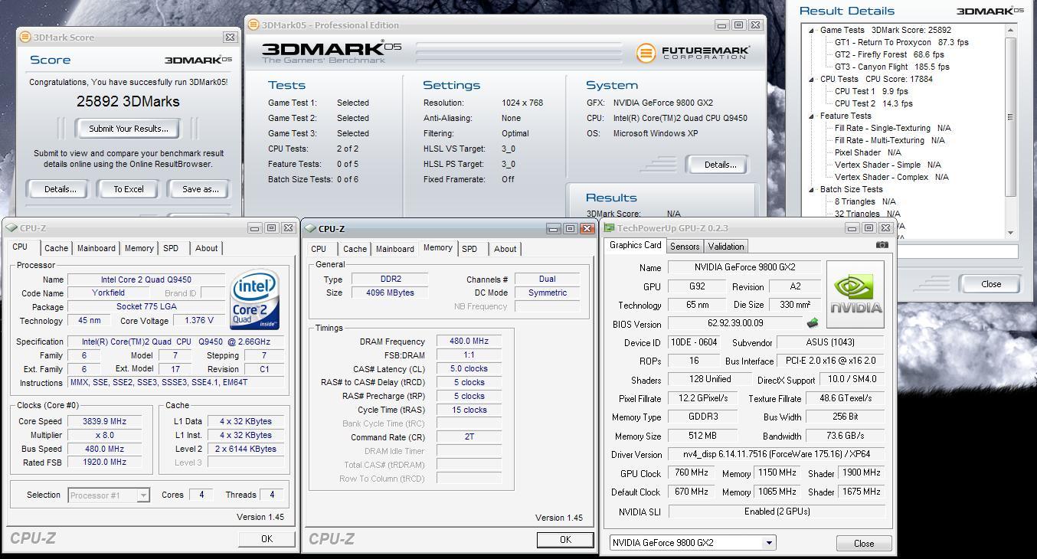The image size is (1037, 559).
Task: Select GT1 - Return To Proxycon result row
Action: point(901,42)
